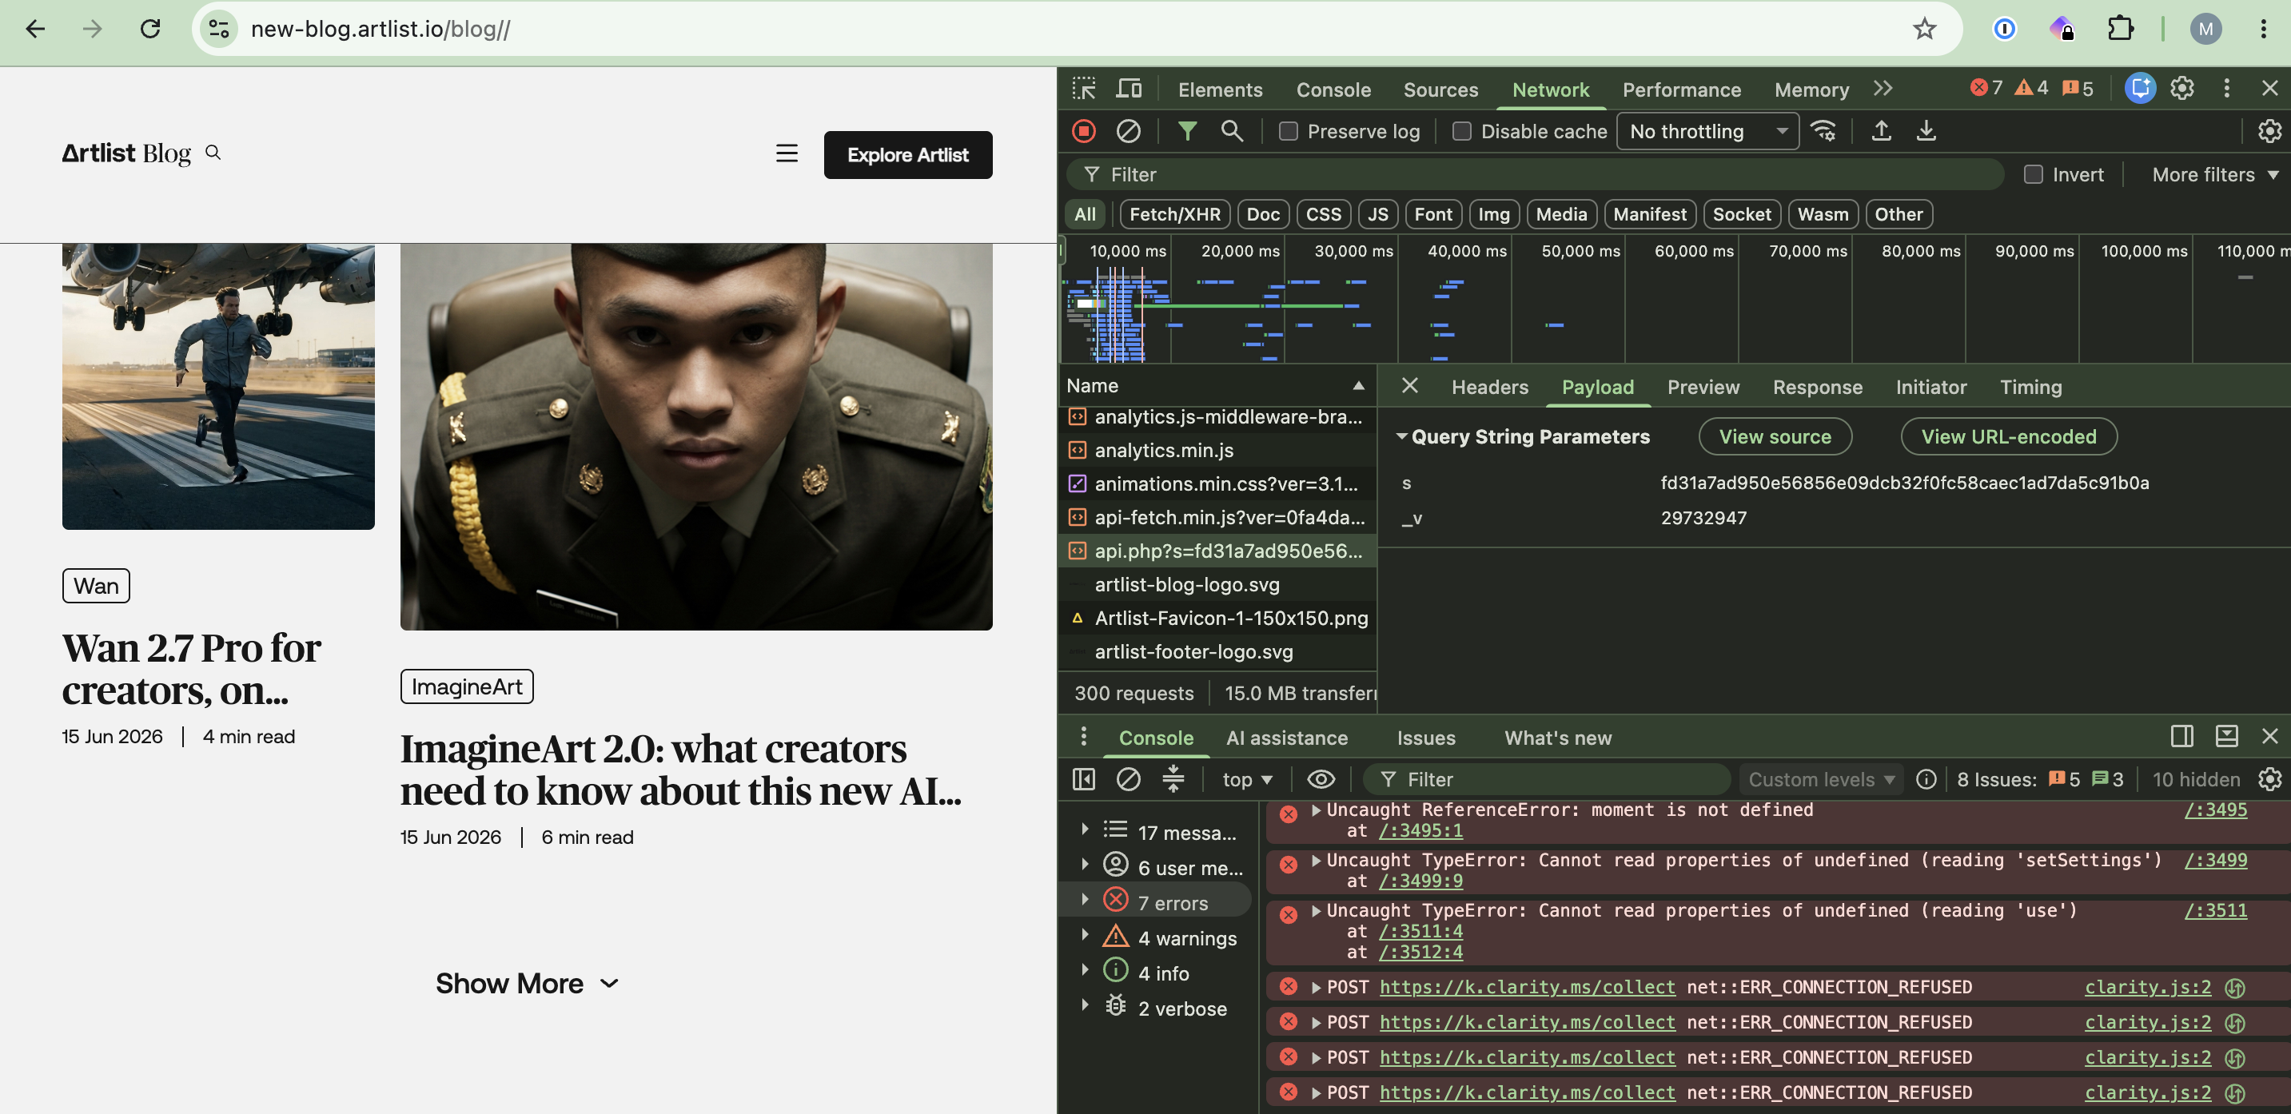Click the Show More button

coord(527,983)
